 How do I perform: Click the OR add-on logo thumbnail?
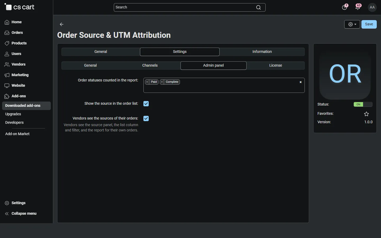click(x=345, y=74)
